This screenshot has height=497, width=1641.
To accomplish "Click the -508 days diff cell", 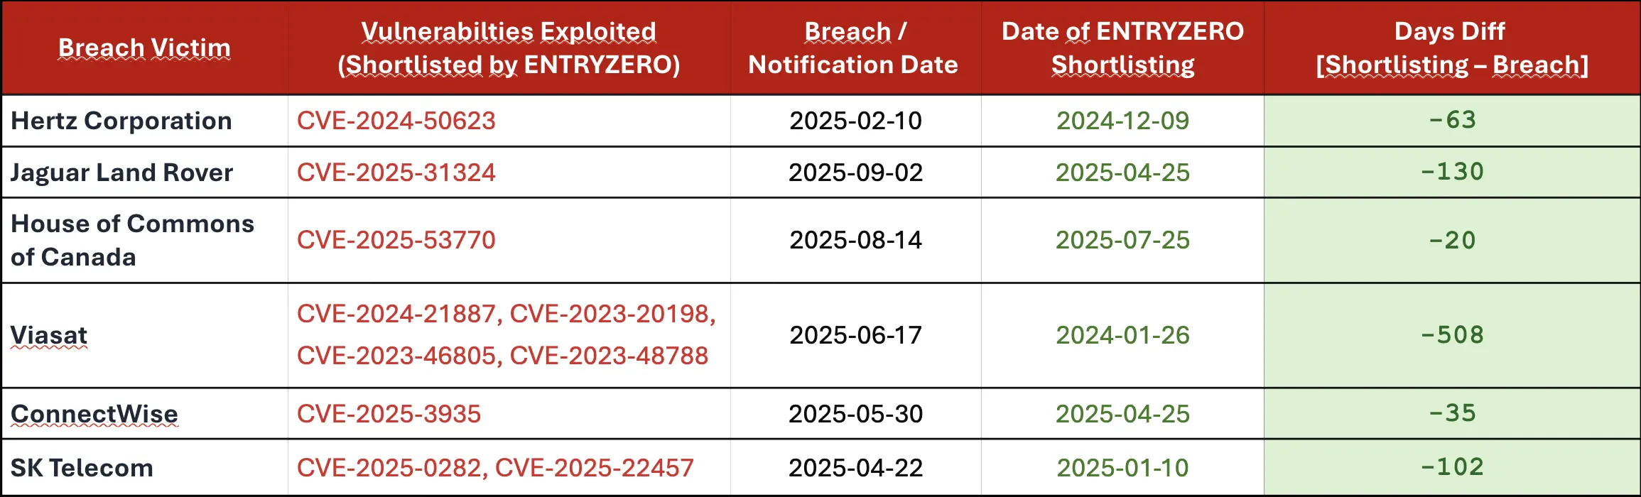I will click(1452, 335).
